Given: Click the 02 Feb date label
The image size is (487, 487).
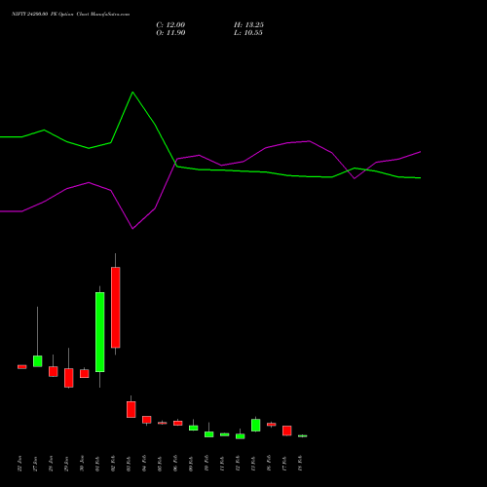Looking at the screenshot, I should pyautogui.click(x=113, y=464).
